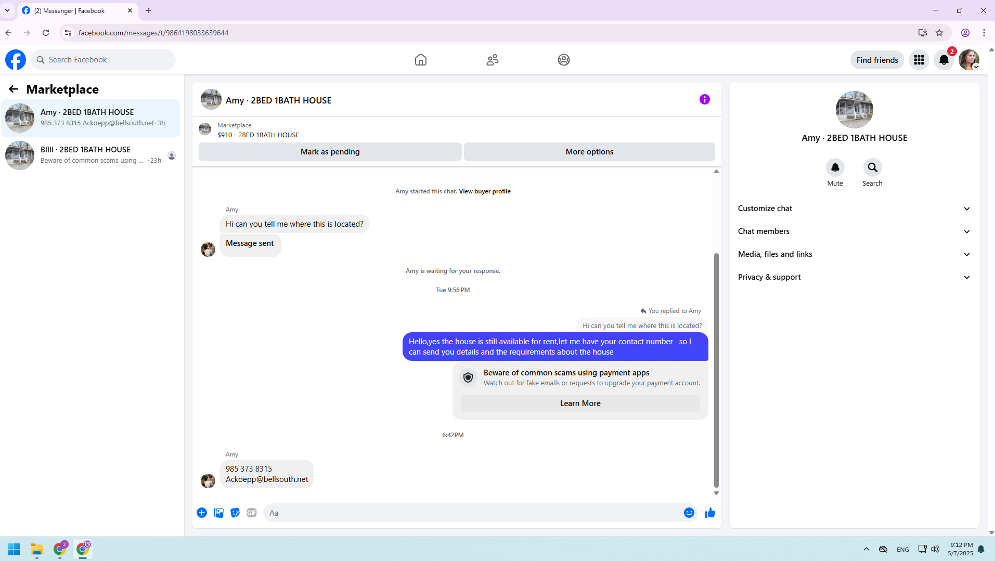Click chat header house thumbnail

pyautogui.click(x=211, y=99)
